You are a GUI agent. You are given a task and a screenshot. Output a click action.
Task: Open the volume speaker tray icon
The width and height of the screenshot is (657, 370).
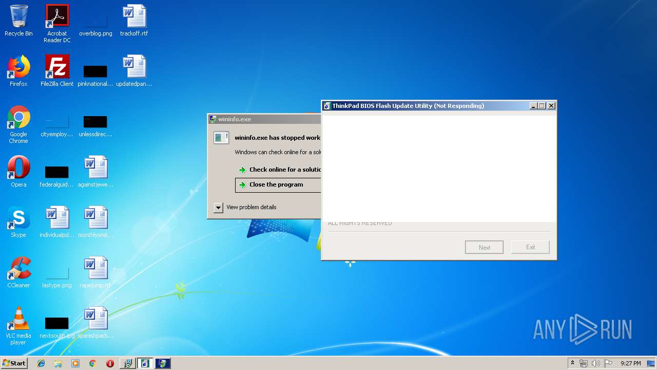(595, 363)
